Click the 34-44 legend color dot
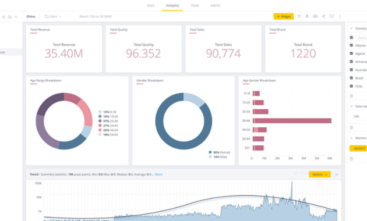The image size is (367, 221). [100, 126]
